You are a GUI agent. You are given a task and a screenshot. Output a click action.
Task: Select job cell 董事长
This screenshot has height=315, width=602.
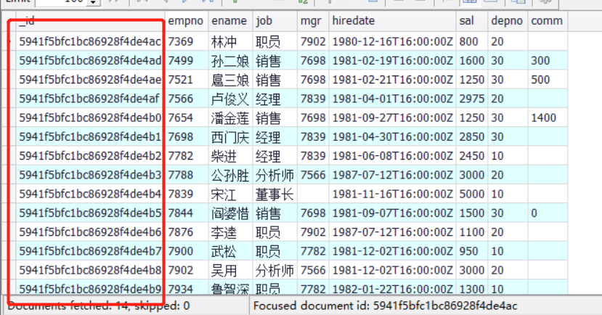[x=274, y=195]
